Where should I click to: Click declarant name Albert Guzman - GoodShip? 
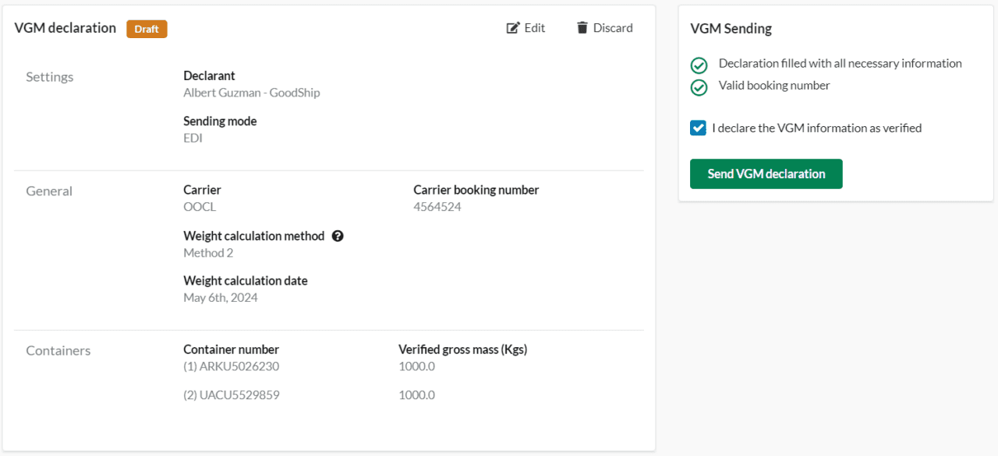(x=251, y=92)
